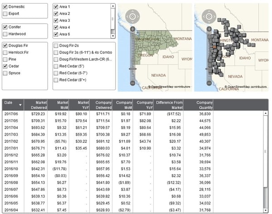The height and width of the screenshot is (214, 272).
Task: Uncheck the Conifer filter
Action: [5, 27]
